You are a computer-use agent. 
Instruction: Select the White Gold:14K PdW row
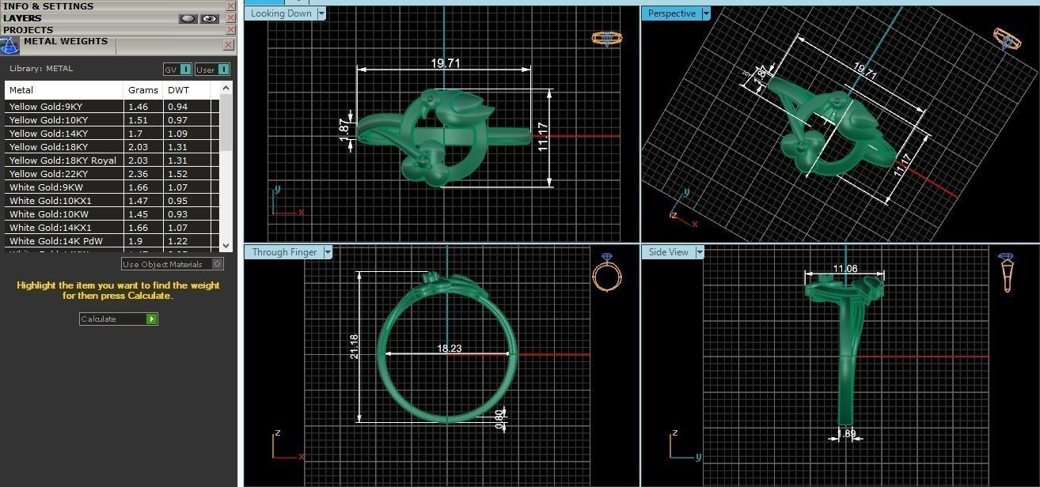pyautogui.click(x=112, y=241)
